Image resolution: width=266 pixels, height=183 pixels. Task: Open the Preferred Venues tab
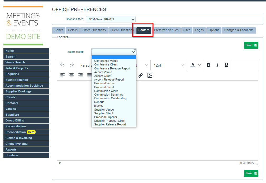point(166,30)
